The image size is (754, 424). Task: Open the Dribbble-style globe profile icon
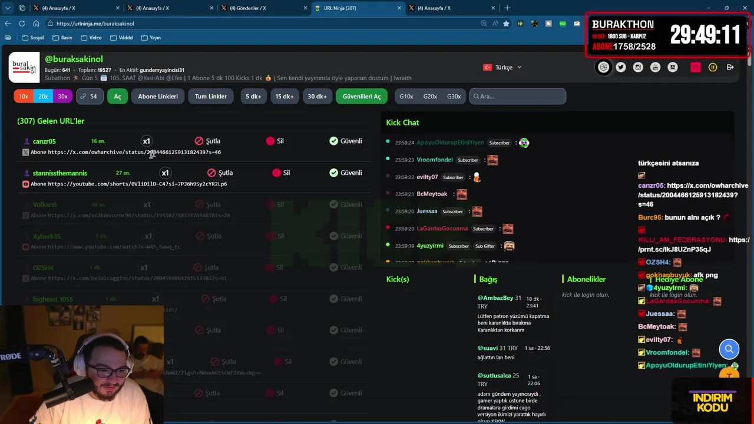tap(603, 67)
